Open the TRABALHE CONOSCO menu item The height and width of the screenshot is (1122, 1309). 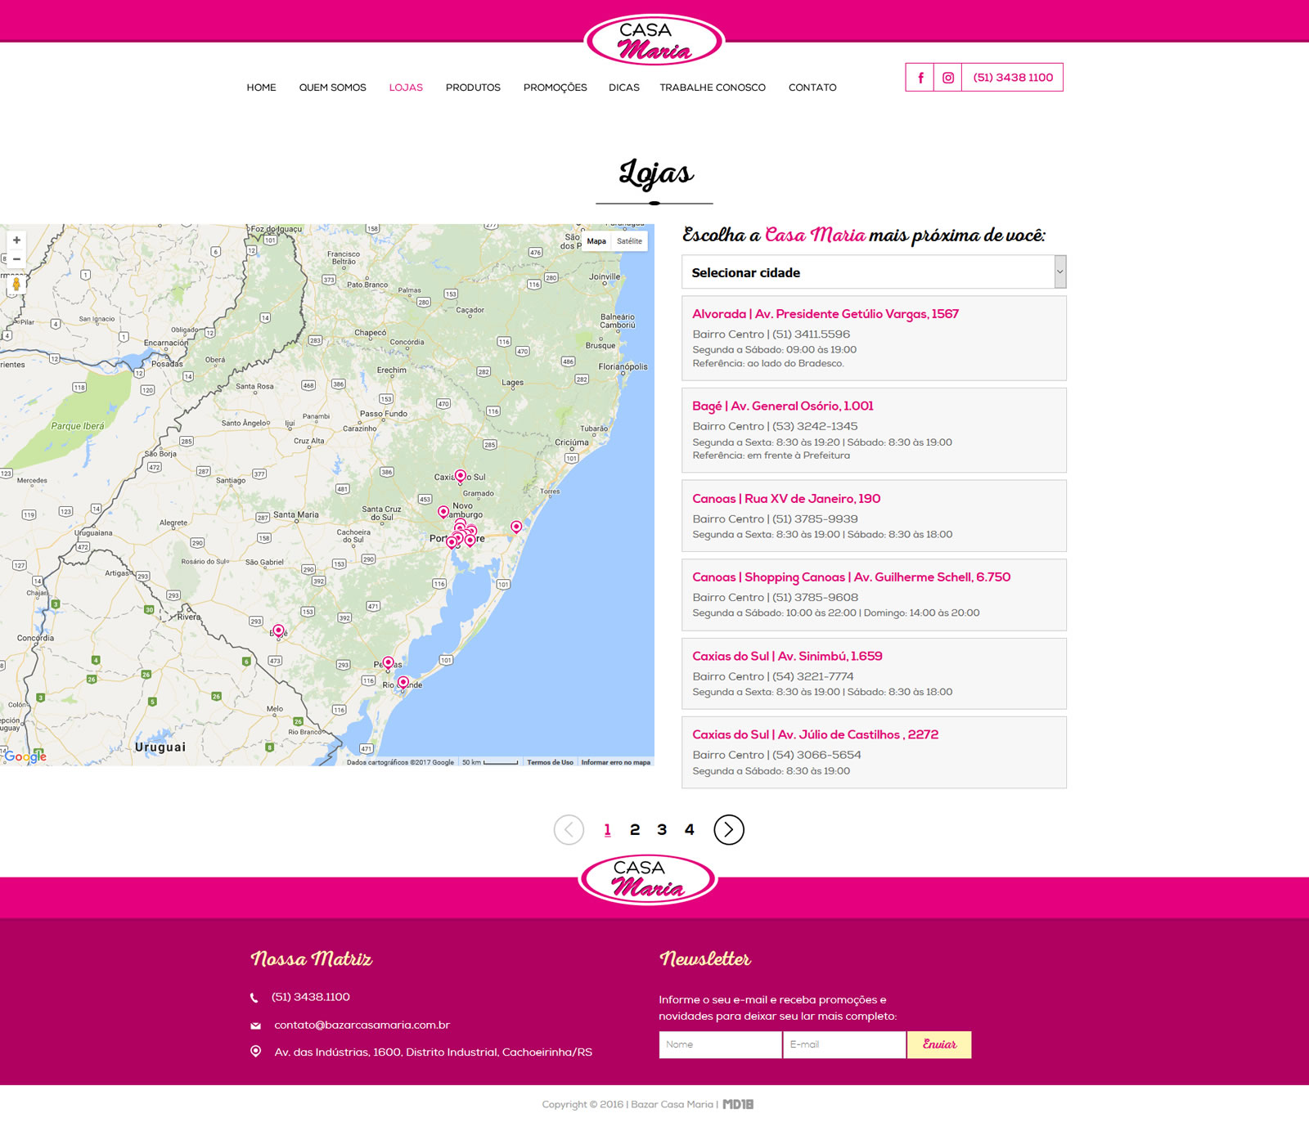point(713,88)
